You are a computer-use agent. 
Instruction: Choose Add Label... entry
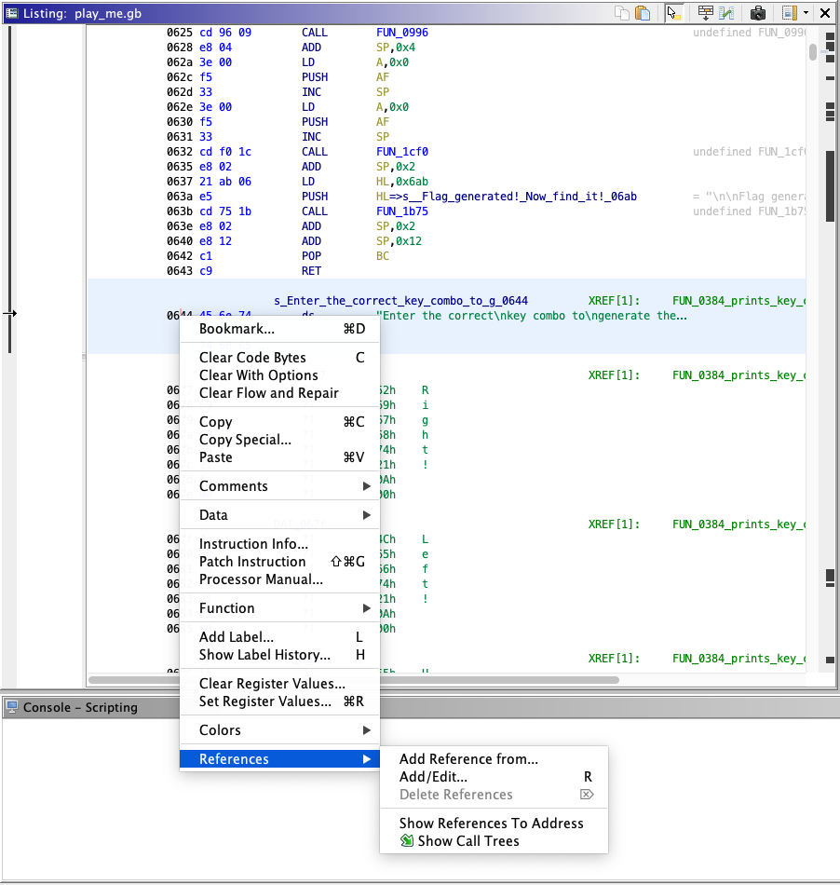point(279,637)
